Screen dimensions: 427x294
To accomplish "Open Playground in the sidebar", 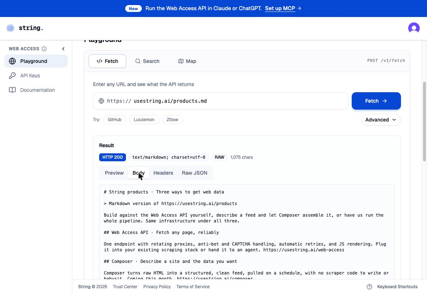I will 36,61.
